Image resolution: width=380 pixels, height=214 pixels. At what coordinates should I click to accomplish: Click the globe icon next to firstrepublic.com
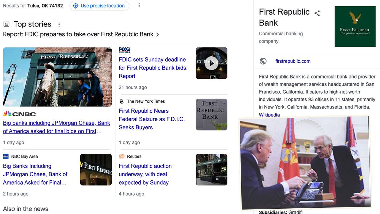(x=263, y=61)
